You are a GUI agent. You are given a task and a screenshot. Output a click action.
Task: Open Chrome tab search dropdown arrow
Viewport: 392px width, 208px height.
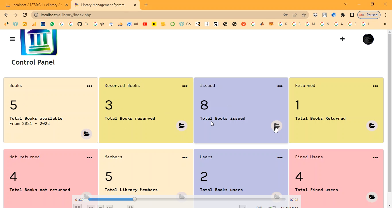(x=346, y=4)
